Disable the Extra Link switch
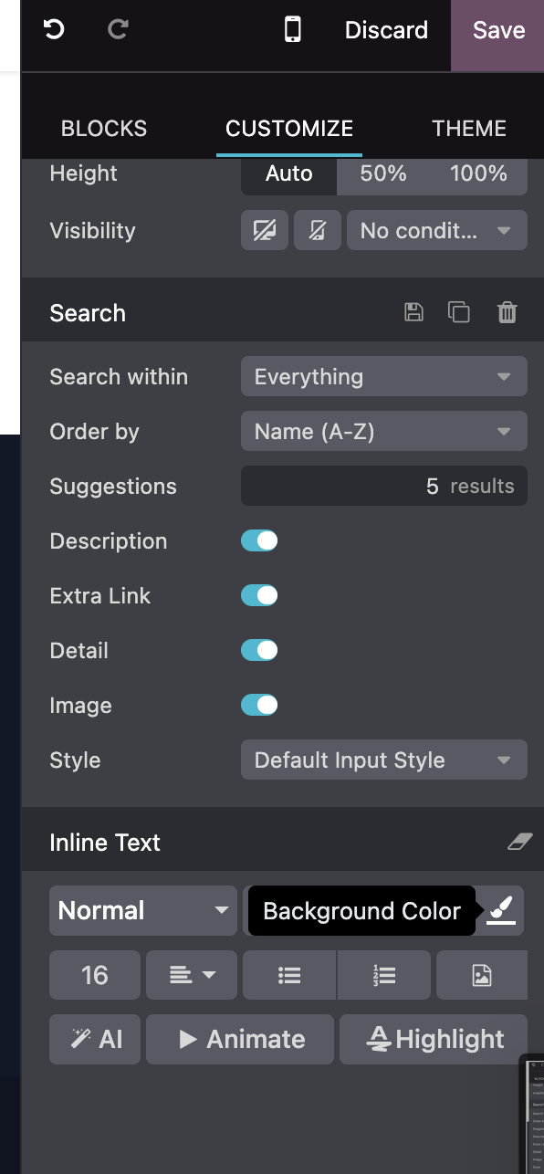 click(x=259, y=595)
